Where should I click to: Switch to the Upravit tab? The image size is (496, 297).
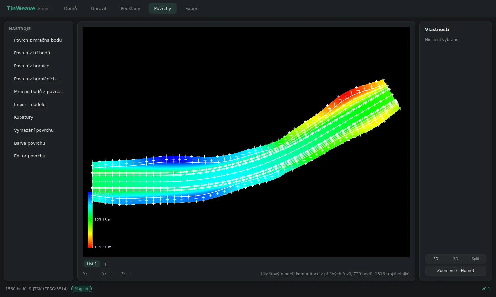[99, 8]
